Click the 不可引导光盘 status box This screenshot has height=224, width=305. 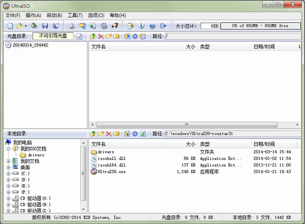53,36
